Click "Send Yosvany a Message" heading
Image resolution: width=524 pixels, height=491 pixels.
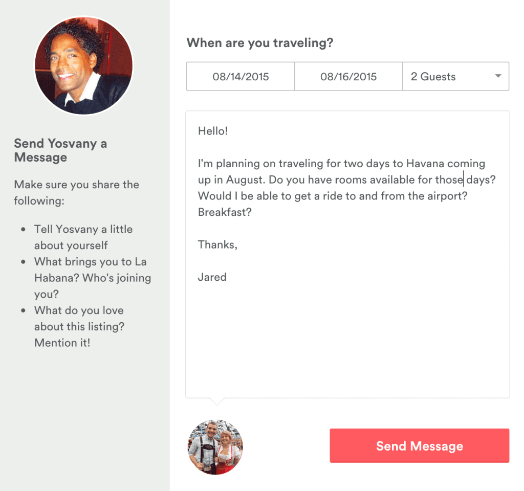(x=60, y=150)
